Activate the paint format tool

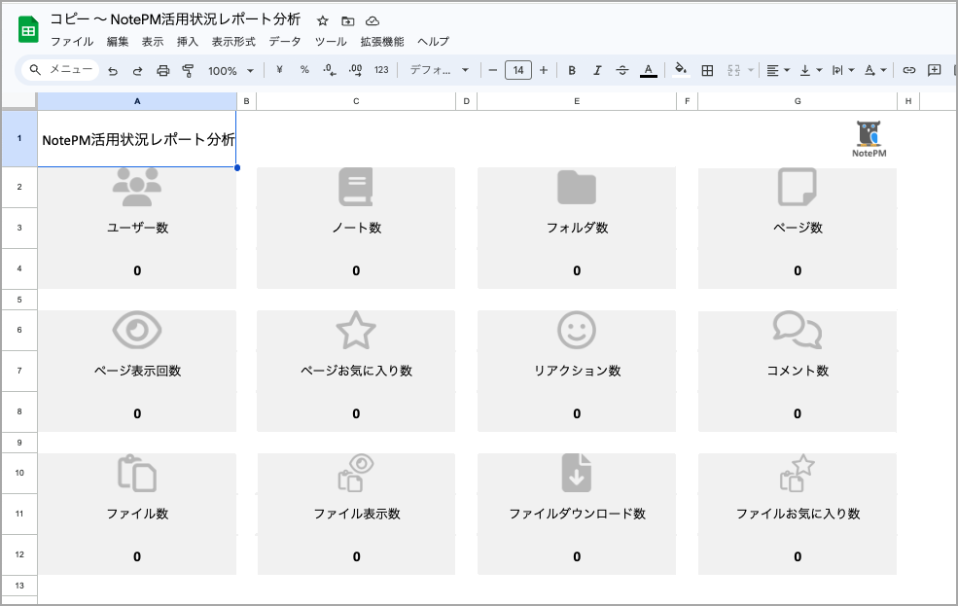click(x=188, y=71)
